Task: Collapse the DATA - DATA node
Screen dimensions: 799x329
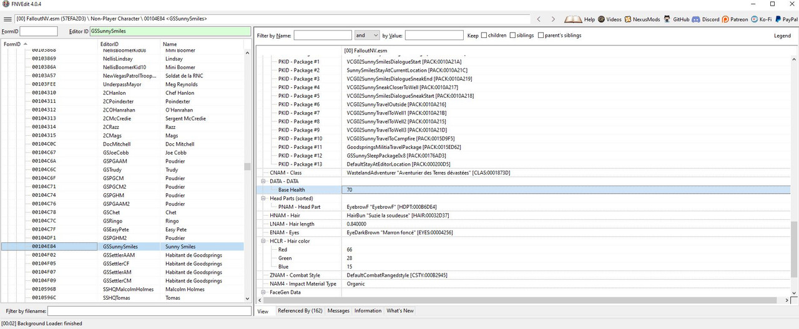Action: [x=264, y=181]
